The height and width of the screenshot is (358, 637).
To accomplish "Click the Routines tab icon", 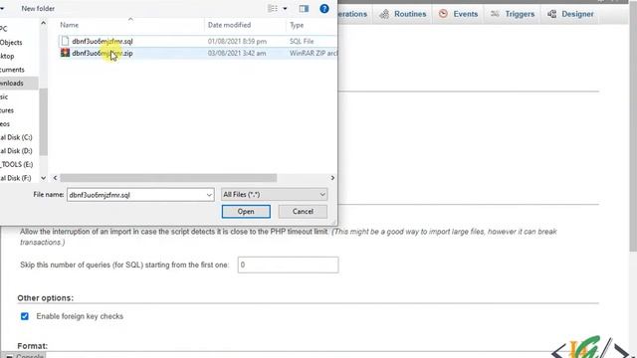I will click(384, 14).
